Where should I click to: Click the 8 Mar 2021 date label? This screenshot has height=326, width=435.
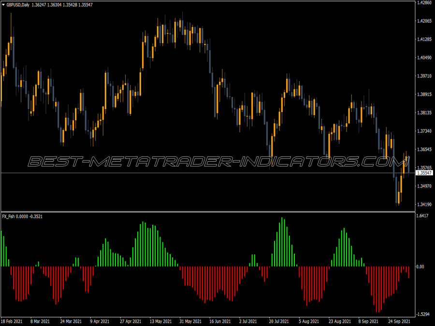[x=40, y=322]
